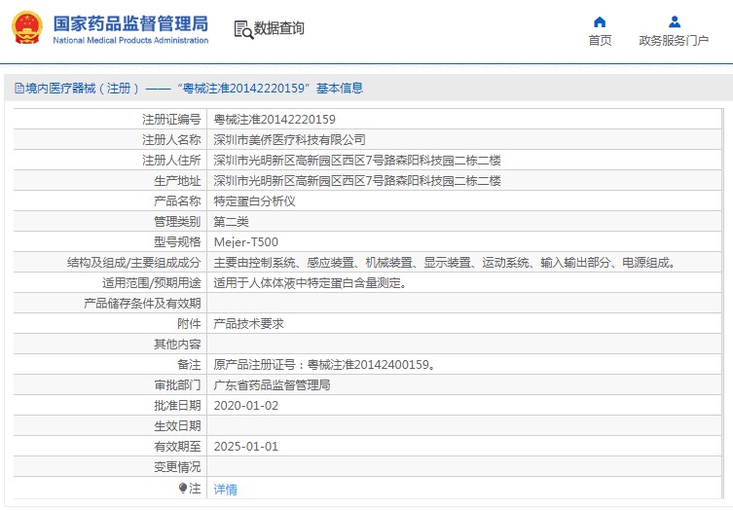The width and height of the screenshot is (733, 510).
Task: Select the model value Mejer-T500
Action: pos(245,242)
